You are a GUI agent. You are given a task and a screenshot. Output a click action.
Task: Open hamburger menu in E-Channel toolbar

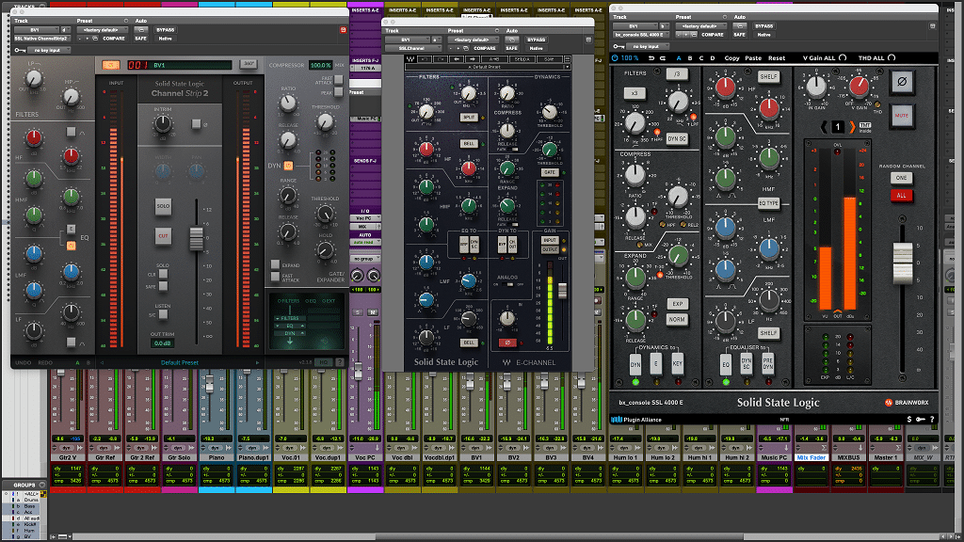pyautogui.click(x=567, y=59)
